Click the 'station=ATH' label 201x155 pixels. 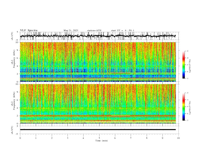[94, 30]
